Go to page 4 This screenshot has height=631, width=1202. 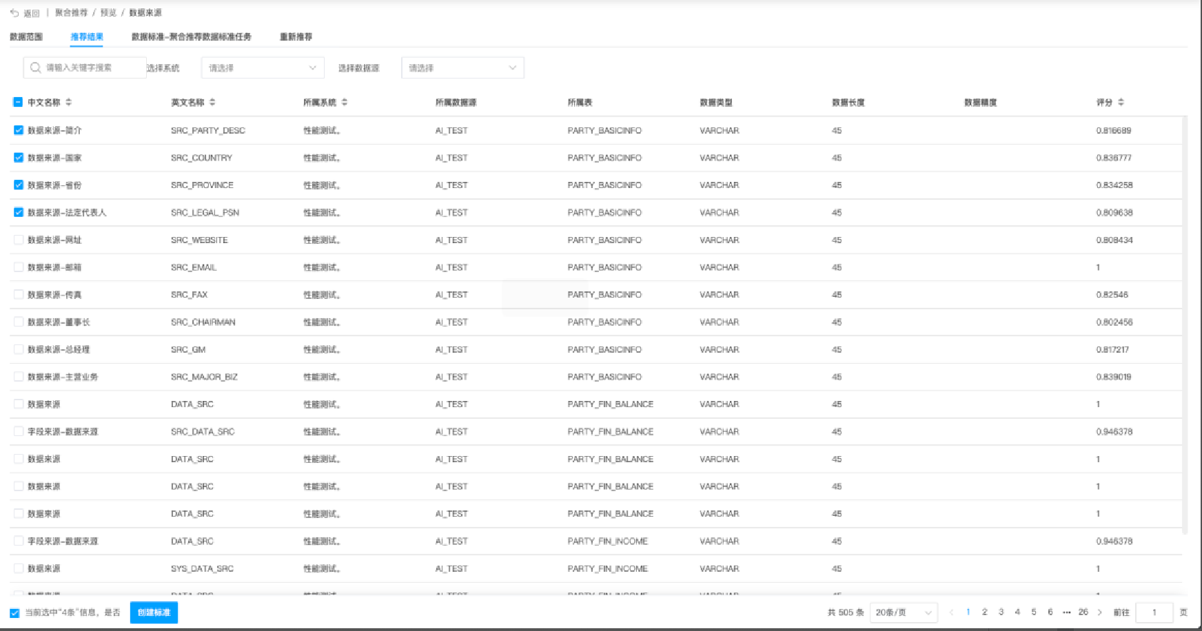point(1017,612)
